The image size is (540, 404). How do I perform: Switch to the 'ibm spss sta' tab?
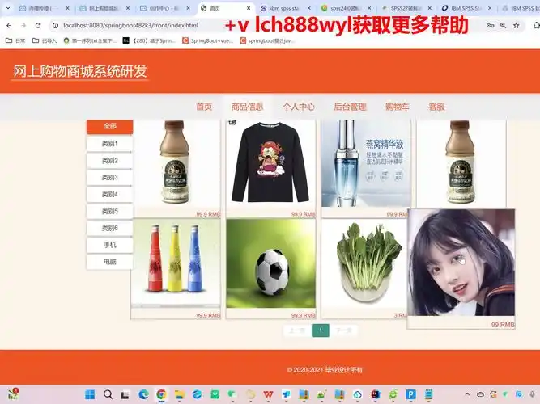pyautogui.click(x=285, y=8)
